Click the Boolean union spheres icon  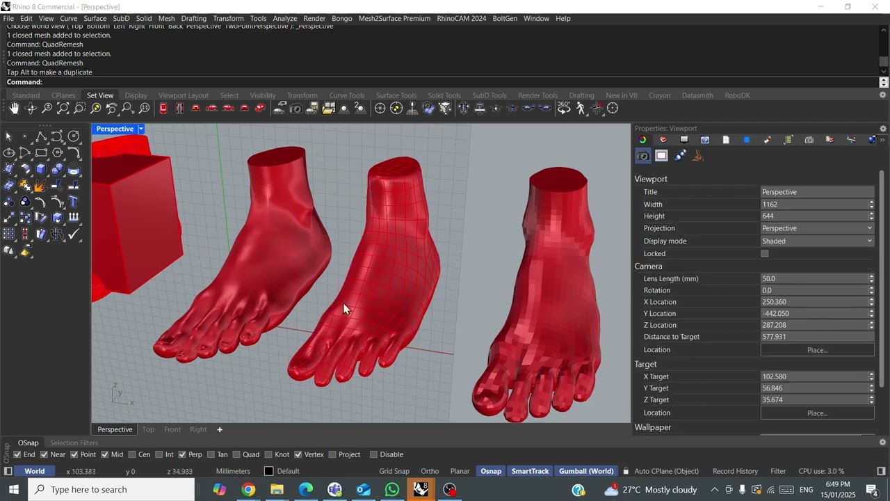[58, 169]
